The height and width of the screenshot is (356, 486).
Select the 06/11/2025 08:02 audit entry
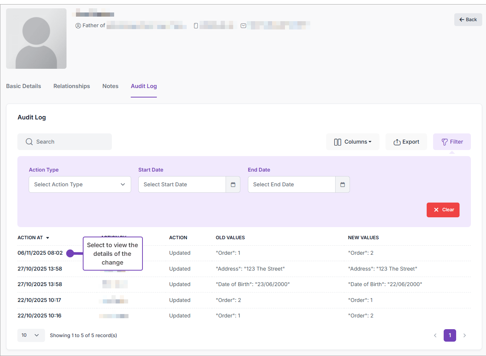[x=40, y=253]
